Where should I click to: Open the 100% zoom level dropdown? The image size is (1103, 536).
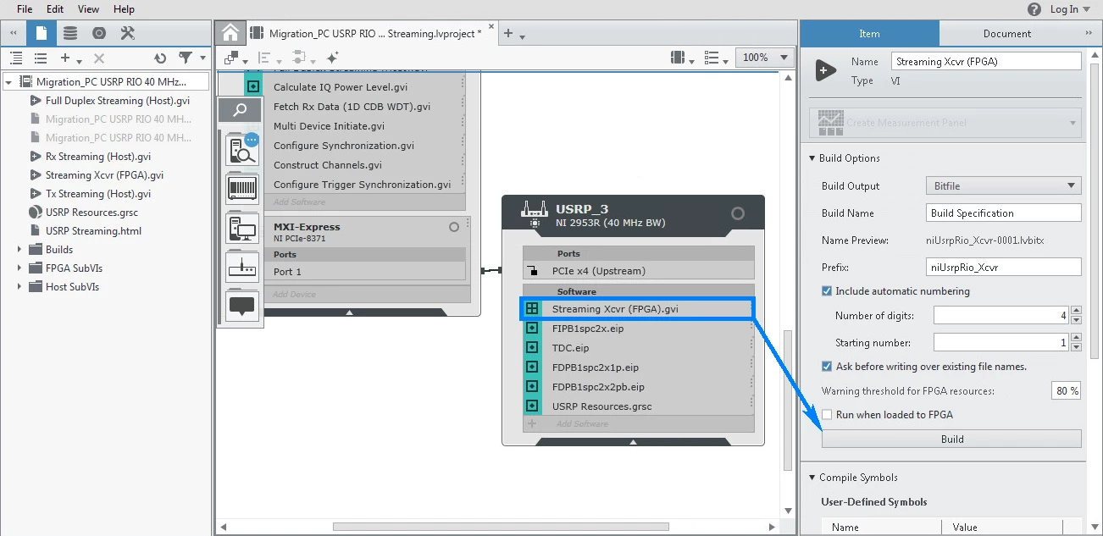765,58
